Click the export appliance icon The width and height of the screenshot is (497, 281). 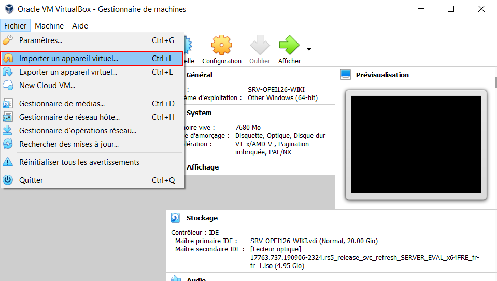[8, 72]
